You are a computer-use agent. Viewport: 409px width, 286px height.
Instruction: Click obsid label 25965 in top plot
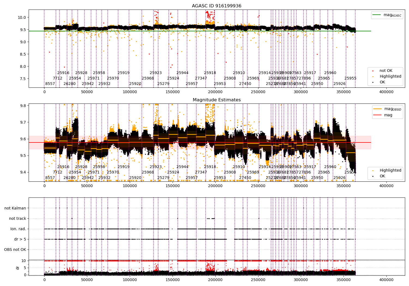click(x=324, y=78)
